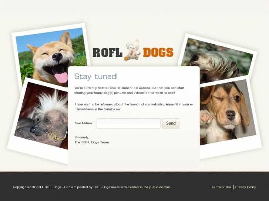
Task: Click the ROFL Dogs puppy mascot logo
Action: (132, 50)
